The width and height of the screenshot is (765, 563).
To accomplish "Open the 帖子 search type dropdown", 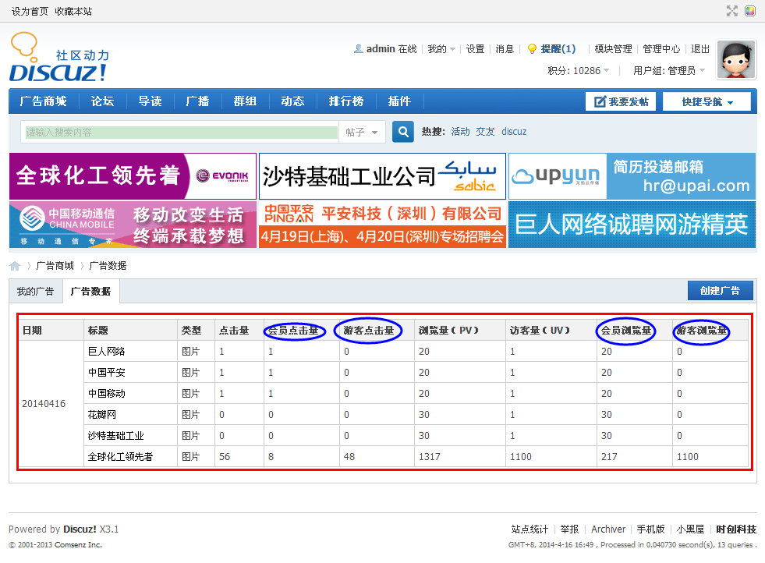I will [362, 133].
